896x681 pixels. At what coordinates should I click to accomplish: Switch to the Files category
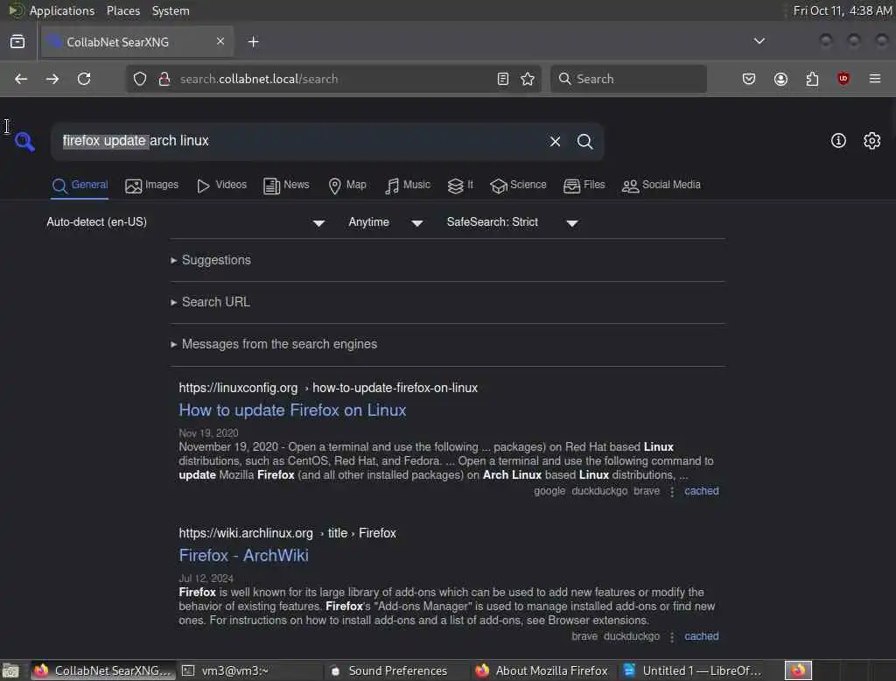584,186
